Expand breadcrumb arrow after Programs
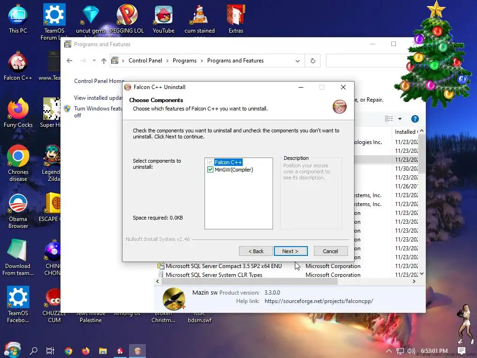 coord(202,61)
